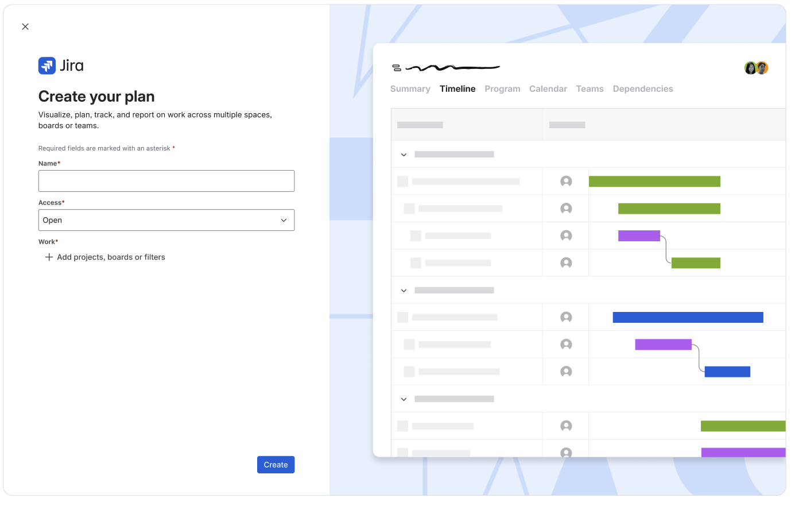The image size is (799, 509).
Task: Open the Access dropdown set to Open
Action: coord(166,220)
